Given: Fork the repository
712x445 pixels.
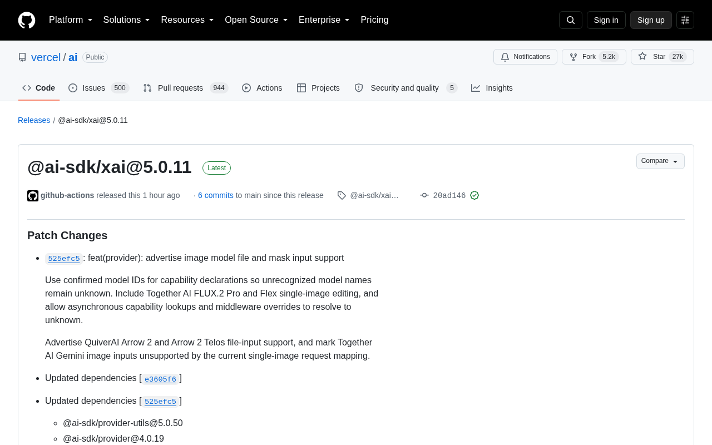Looking at the screenshot, I should tap(594, 57).
